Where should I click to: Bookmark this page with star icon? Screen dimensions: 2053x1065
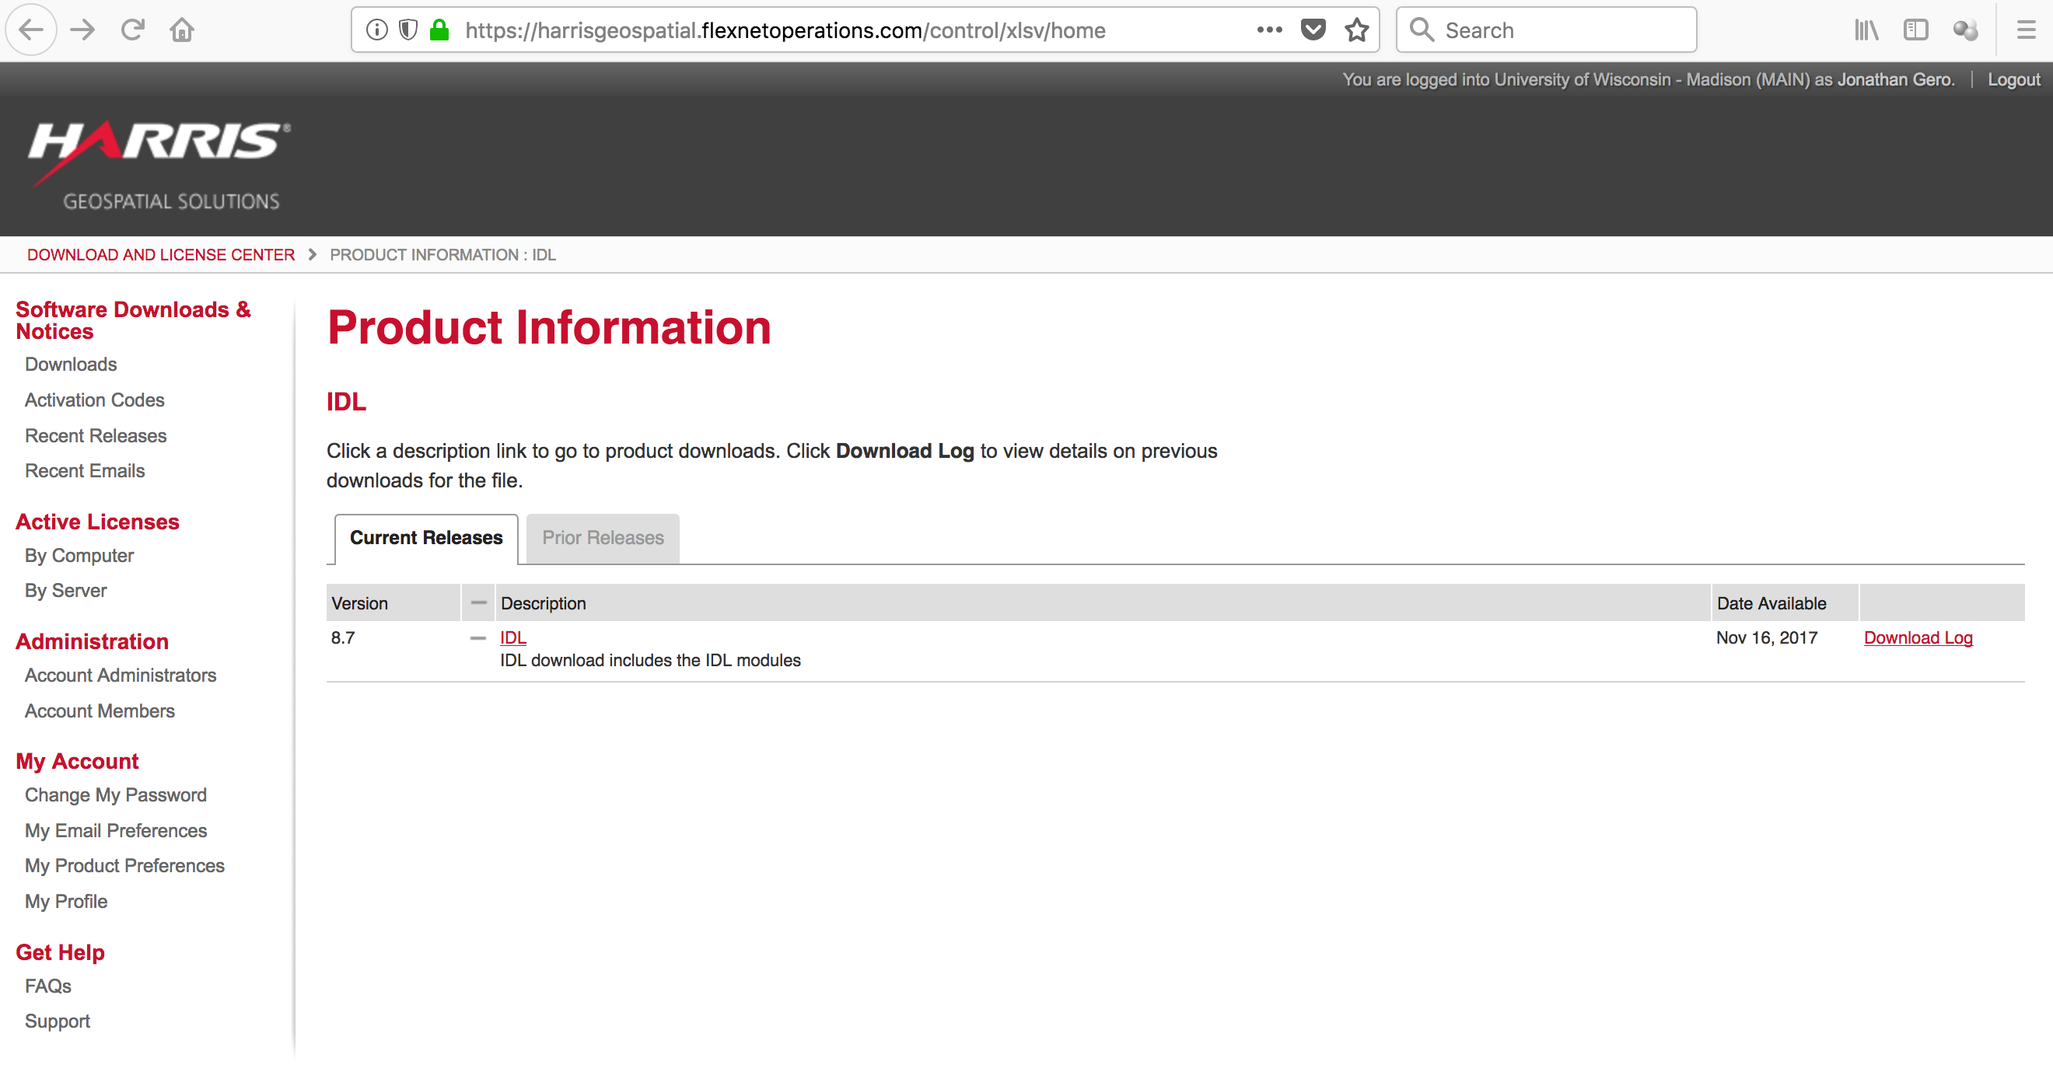pos(1356,30)
